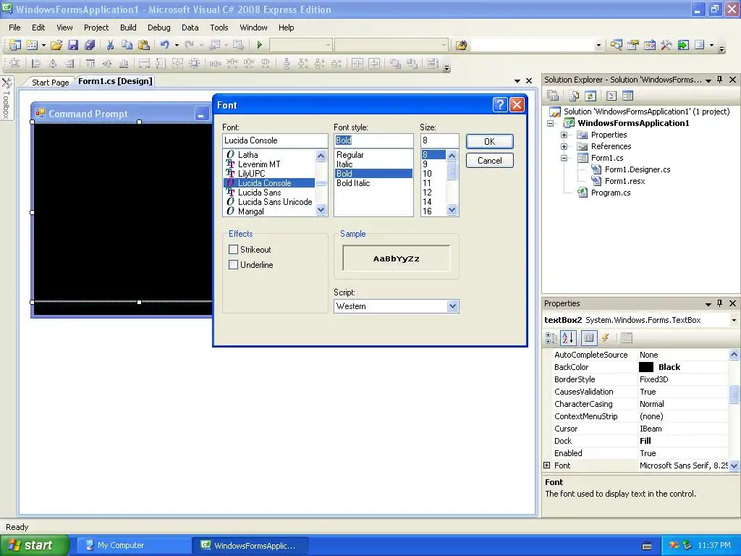Screen dimensions: 741x556
Task: Open Add New Item dropdown arrow
Action: click(x=43, y=46)
